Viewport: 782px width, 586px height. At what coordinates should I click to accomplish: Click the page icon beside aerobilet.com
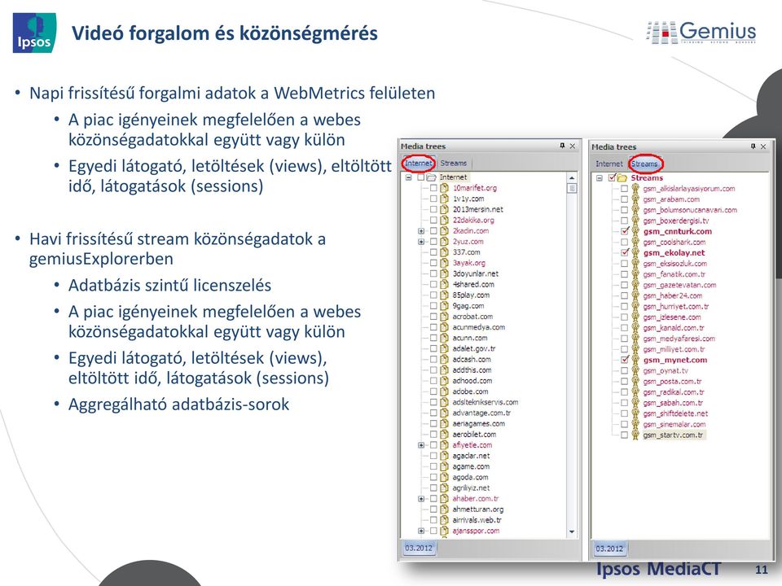tap(445, 435)
